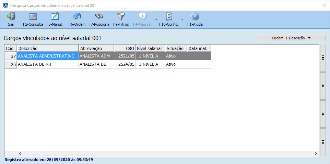
Task: Close the Pesquisa Cargos window
Action: 324,5
